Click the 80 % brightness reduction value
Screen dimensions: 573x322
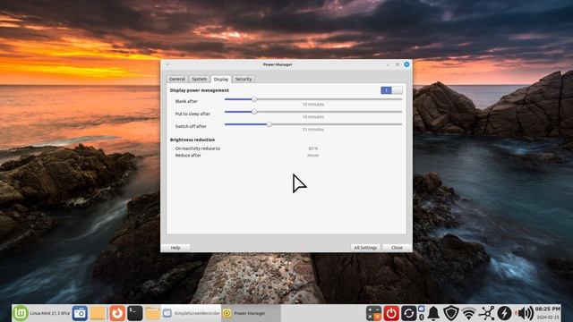click(313, 148)
